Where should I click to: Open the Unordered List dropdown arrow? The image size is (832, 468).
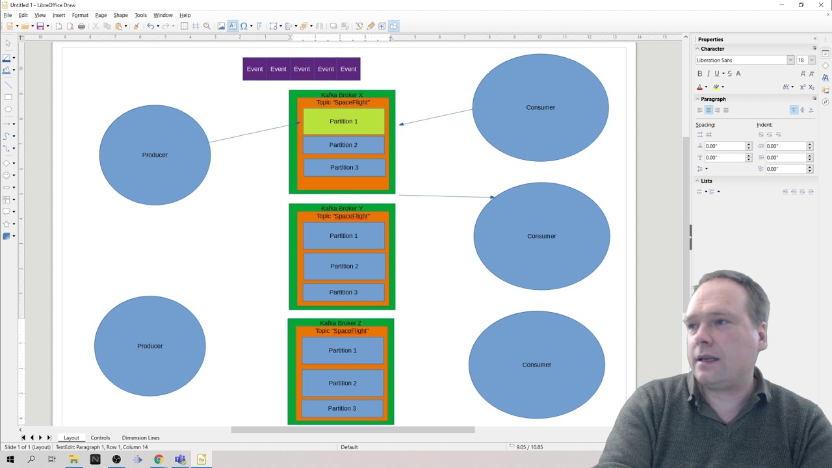click(706, 192)
